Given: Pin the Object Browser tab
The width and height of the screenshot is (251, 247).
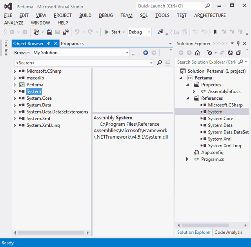Looking at the screenshot, I should 49,44.
